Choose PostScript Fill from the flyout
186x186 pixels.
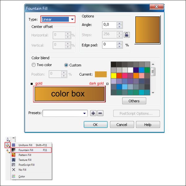pos(31,165)
